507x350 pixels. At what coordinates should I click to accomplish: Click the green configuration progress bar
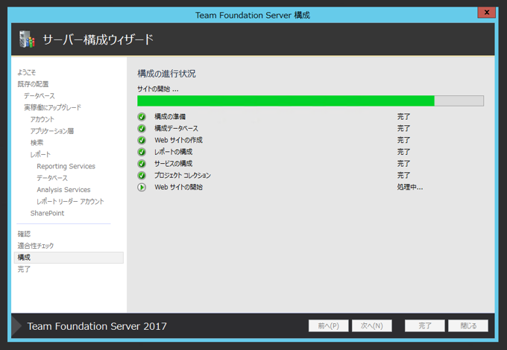(310, 101)
